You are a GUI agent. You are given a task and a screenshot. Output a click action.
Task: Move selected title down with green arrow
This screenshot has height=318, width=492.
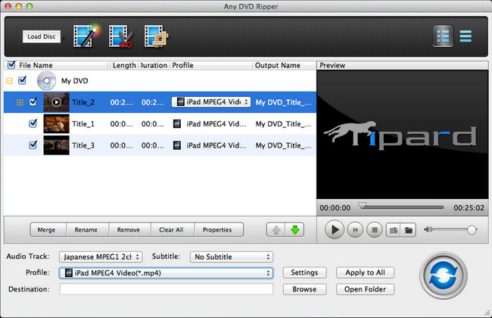point(294,229)
